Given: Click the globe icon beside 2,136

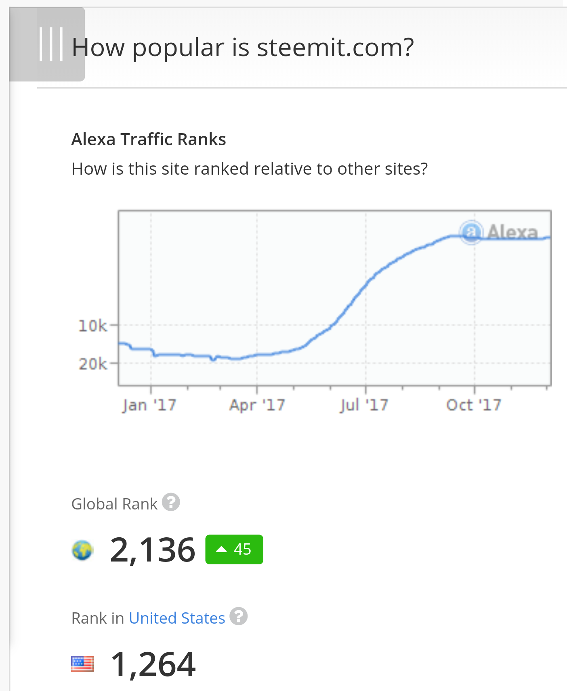Looking at the screenshot, I should coord(82,550).
